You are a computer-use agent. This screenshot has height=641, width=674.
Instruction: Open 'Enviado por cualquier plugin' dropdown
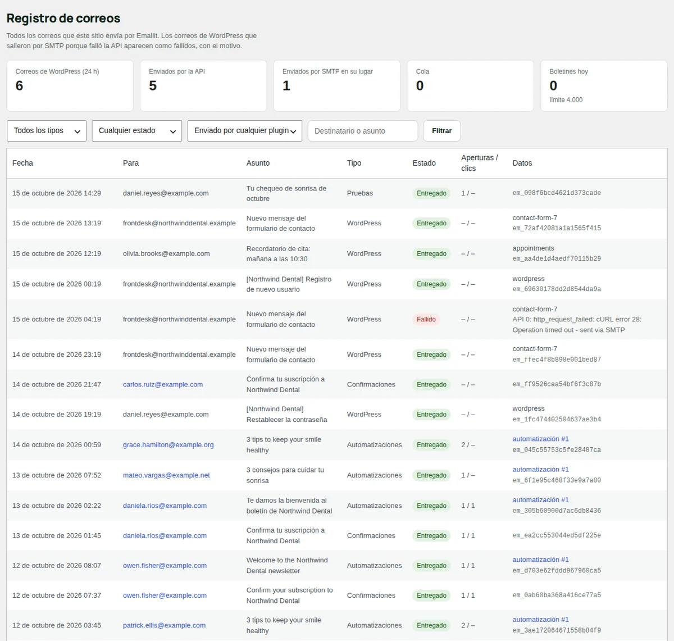point(245,131)
